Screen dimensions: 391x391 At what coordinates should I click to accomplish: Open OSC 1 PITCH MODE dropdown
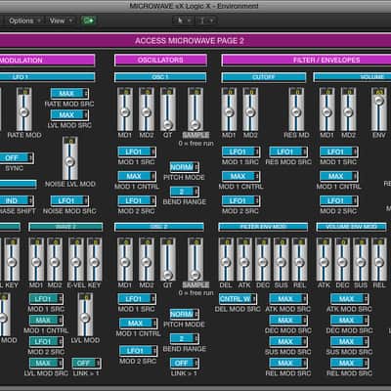coord(184,167)
